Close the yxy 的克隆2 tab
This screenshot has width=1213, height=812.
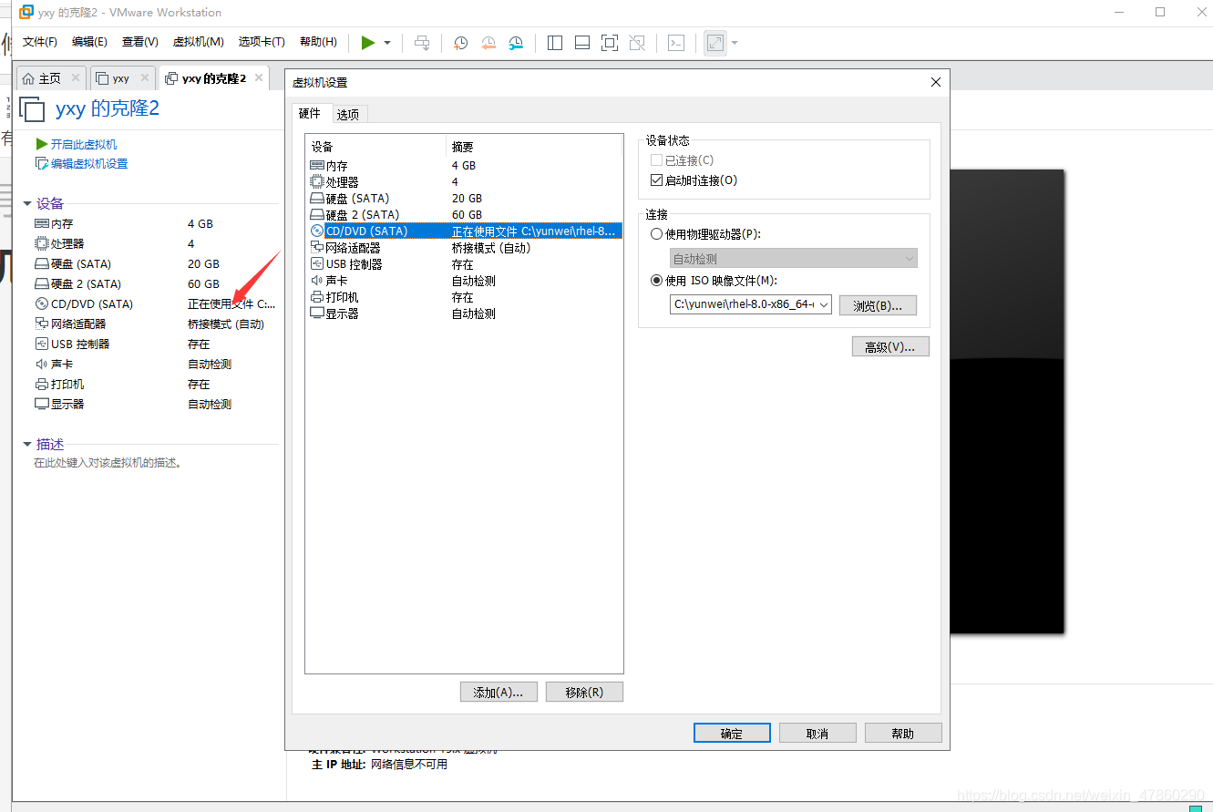click(x=259, y=77)
